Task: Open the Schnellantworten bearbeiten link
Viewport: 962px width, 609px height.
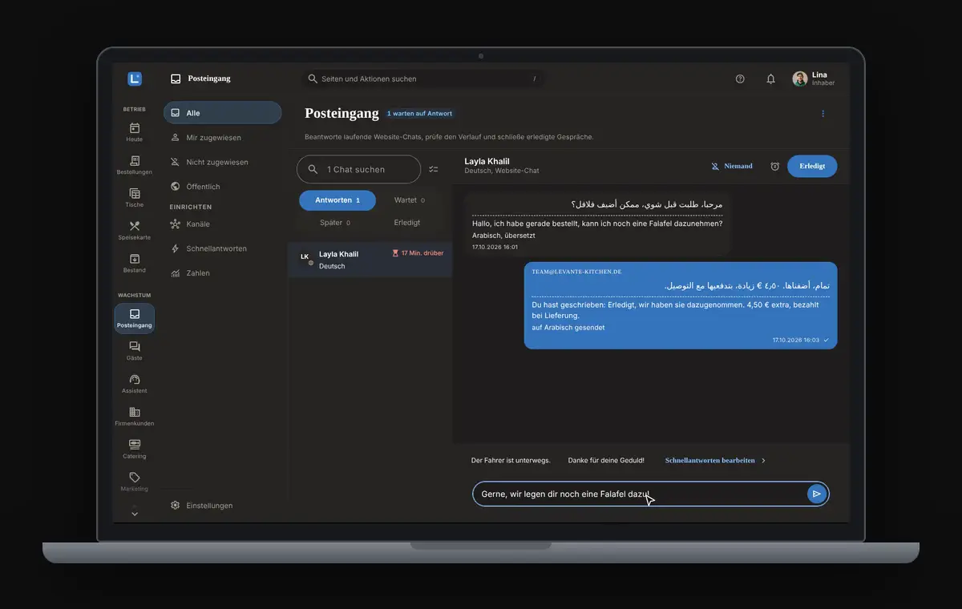Action: click(715, 461)
